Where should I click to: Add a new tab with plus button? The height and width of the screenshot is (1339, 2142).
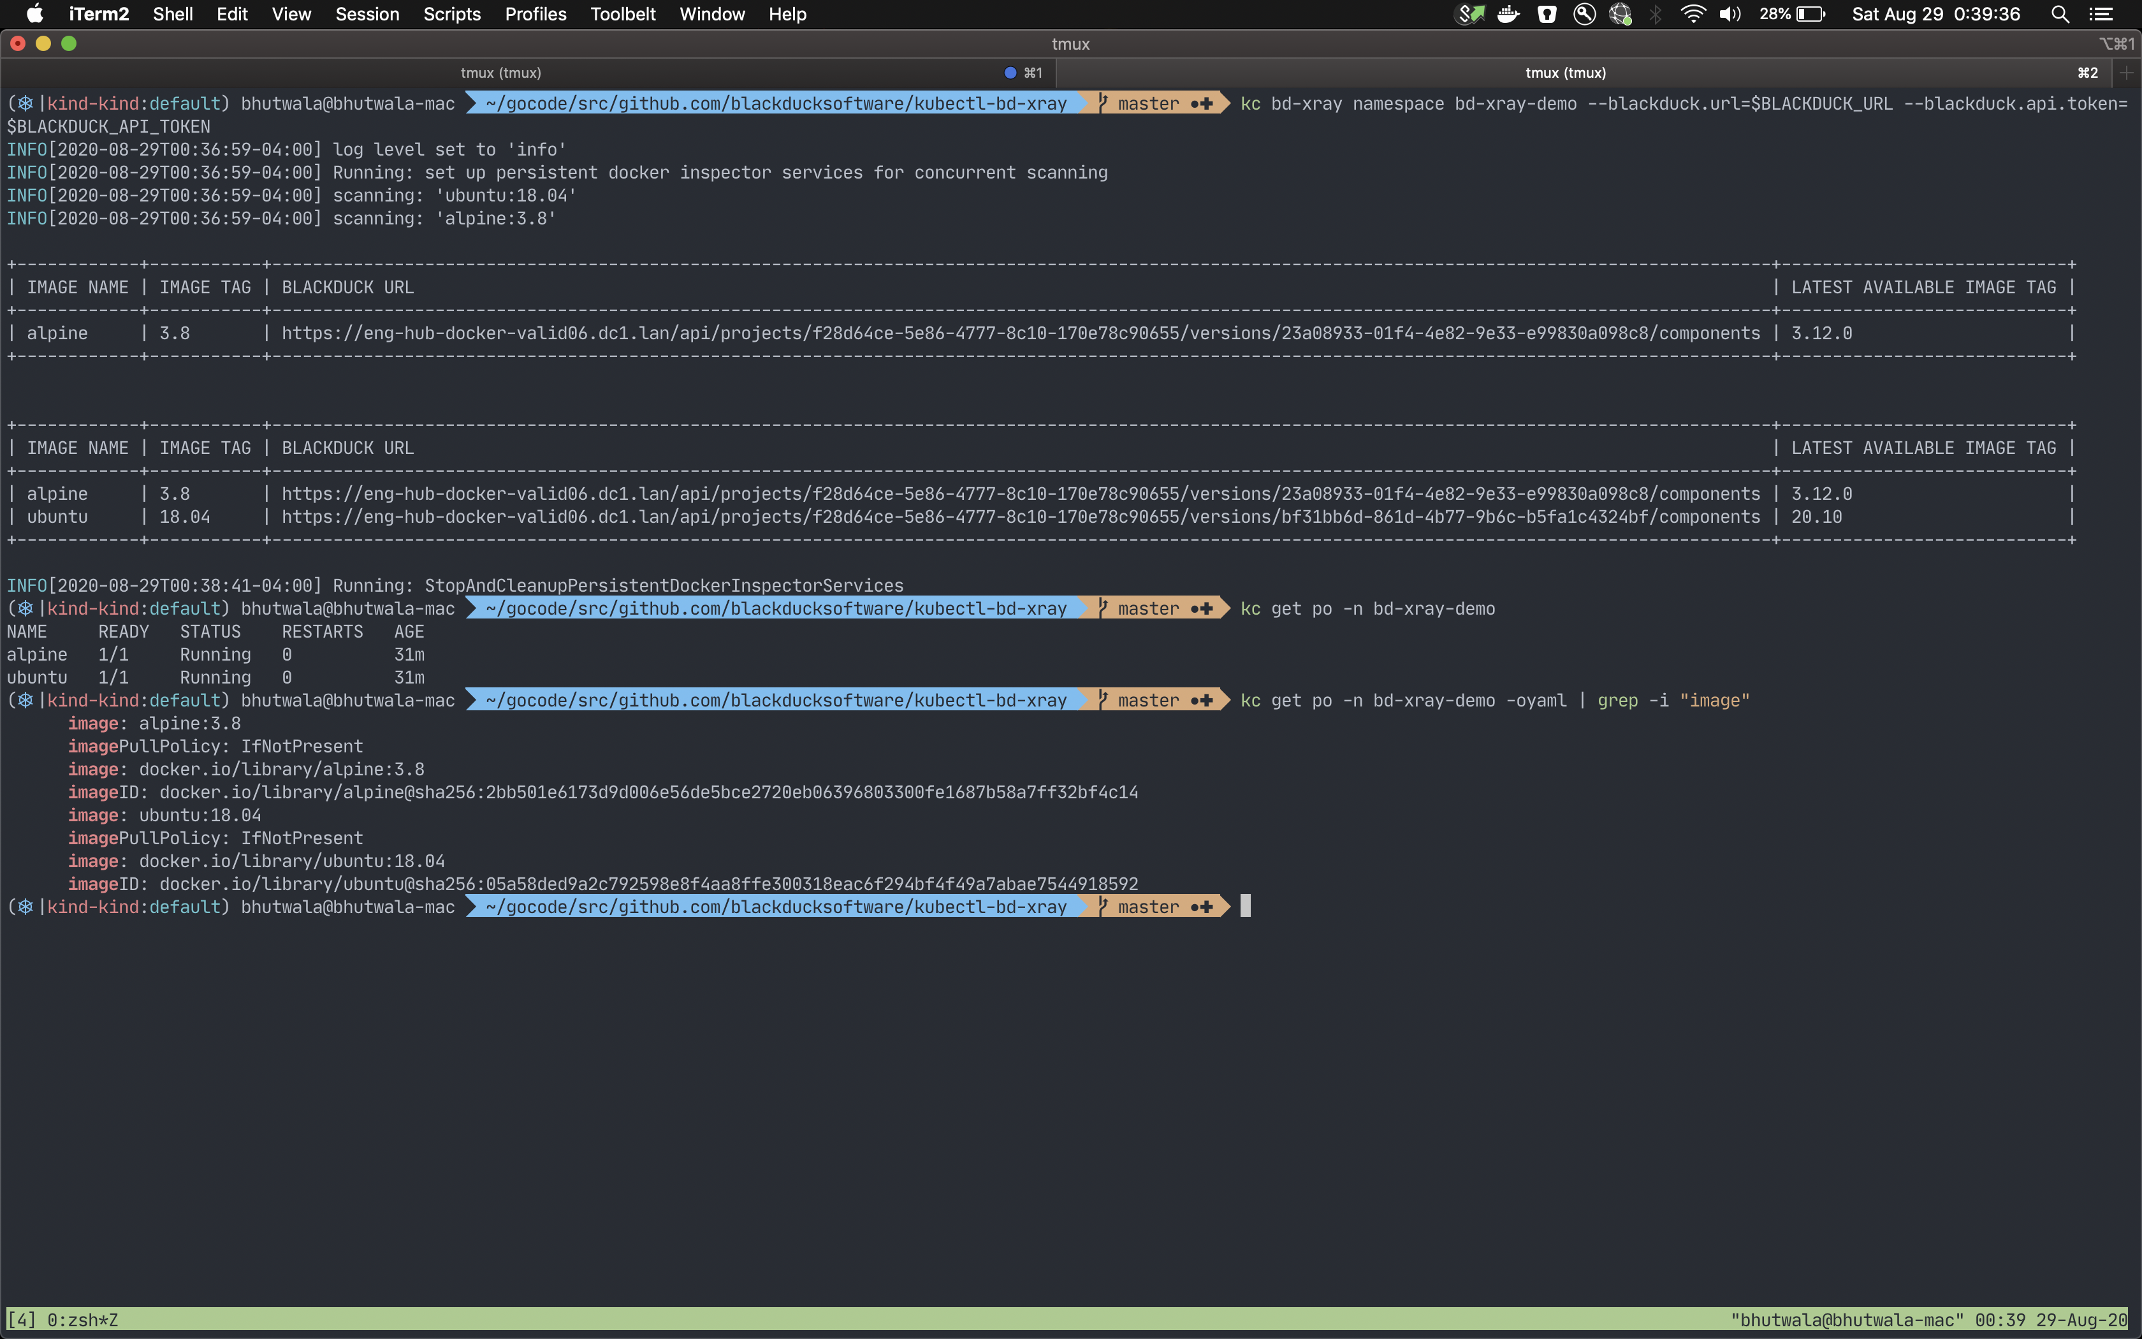pyautogui.click(x=2126, y=73)
